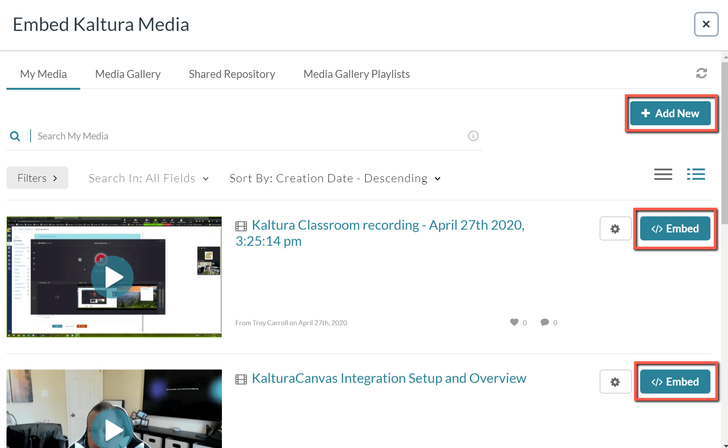Click the scrollbar down arrow
Image resolution: width=728 pixels, height=448 pixels.
(x=725, y=445)
